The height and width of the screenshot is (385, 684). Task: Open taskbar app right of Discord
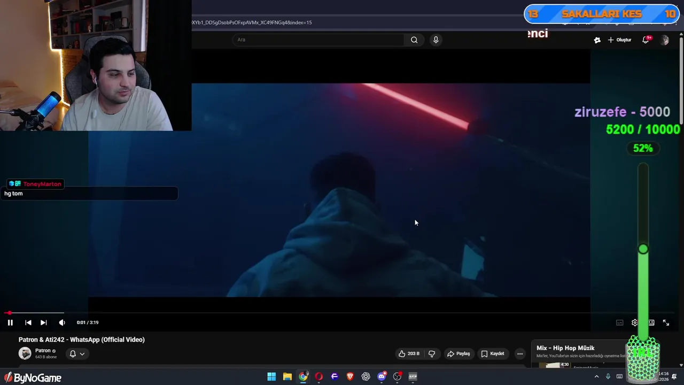point(397,376)
